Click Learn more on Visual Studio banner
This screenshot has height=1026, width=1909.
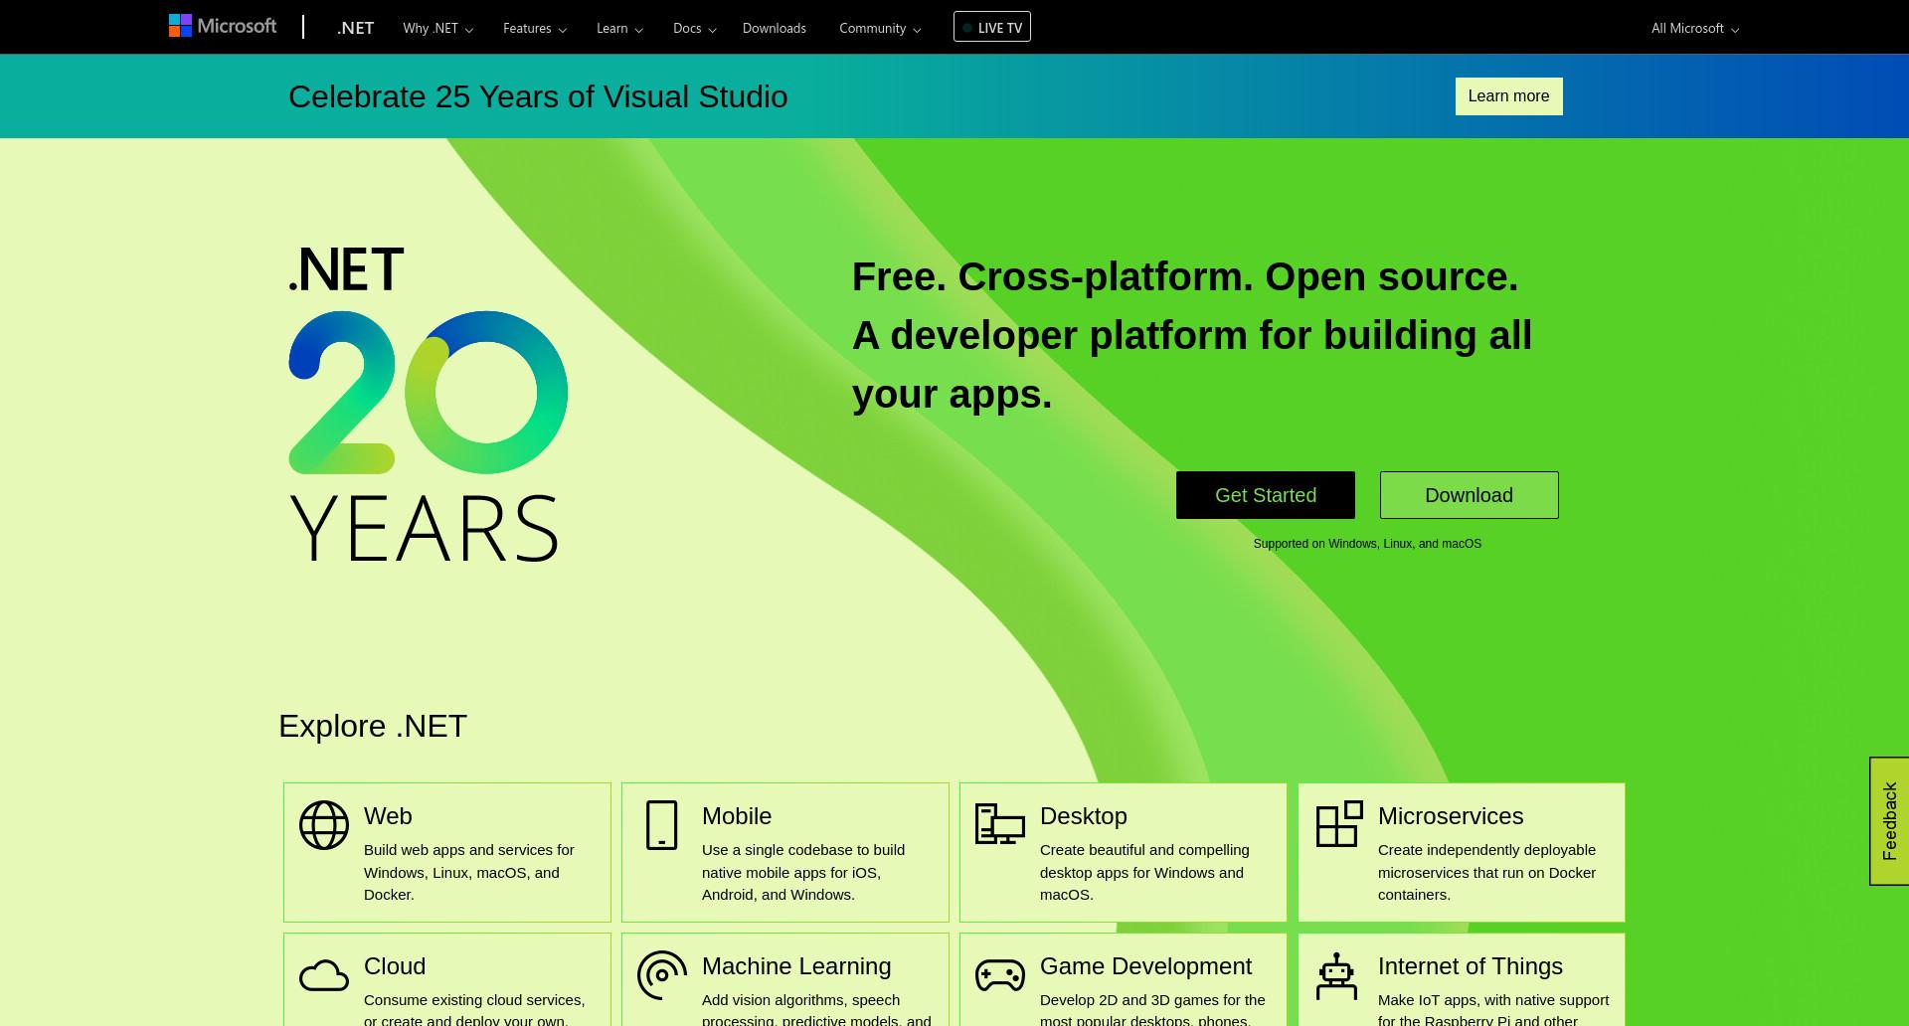pyautogui.click(x=1508, y=96)
